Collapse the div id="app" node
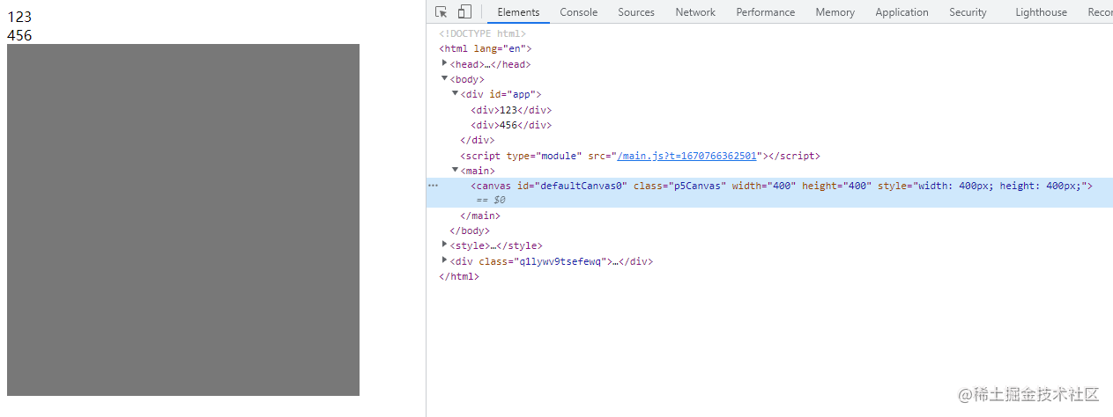Image resolution: width=1113 pixels, height=417 pixels. tap(456, 93)
